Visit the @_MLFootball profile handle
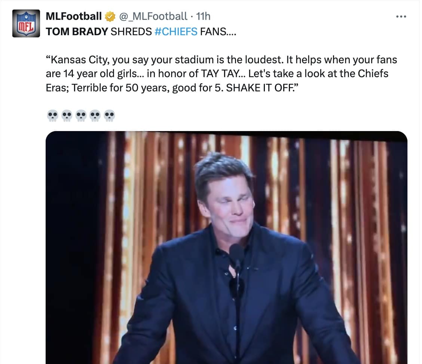Image resolution: width=422 pixels, height=364 pixels. tap(153, 16)
